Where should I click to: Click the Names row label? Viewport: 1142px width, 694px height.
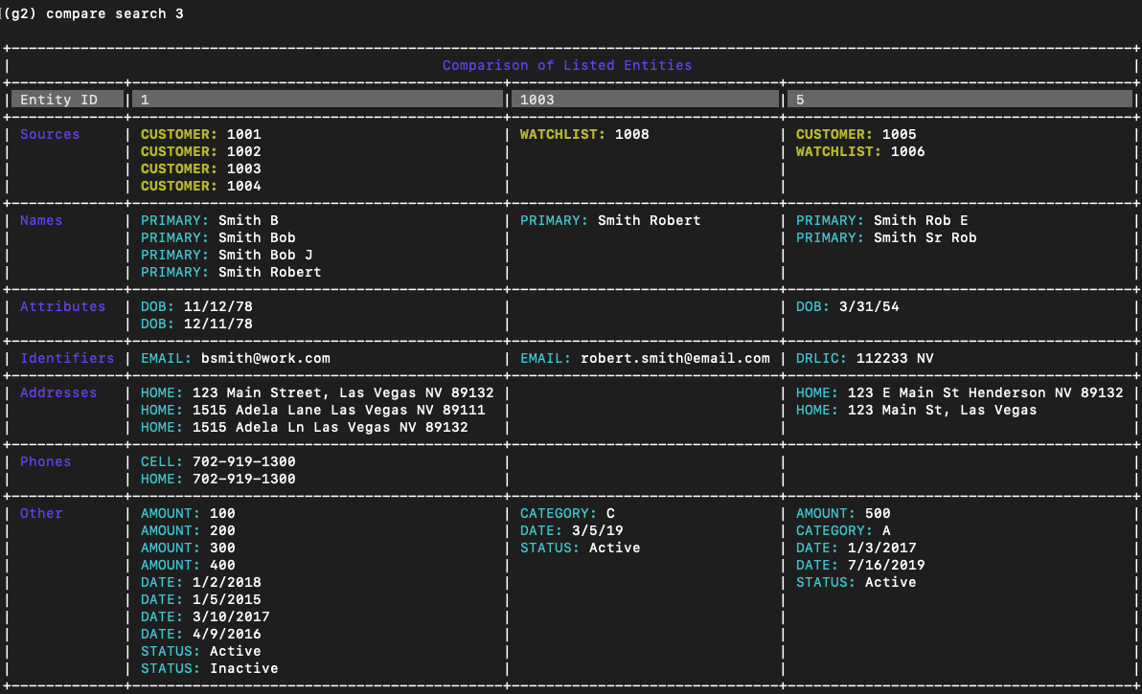tap(41, 220)
